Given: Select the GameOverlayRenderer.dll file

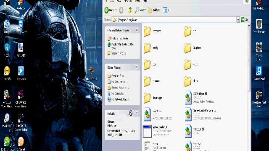Looking at the screenshot, I should pyautogui.click(x=203, y=115).
